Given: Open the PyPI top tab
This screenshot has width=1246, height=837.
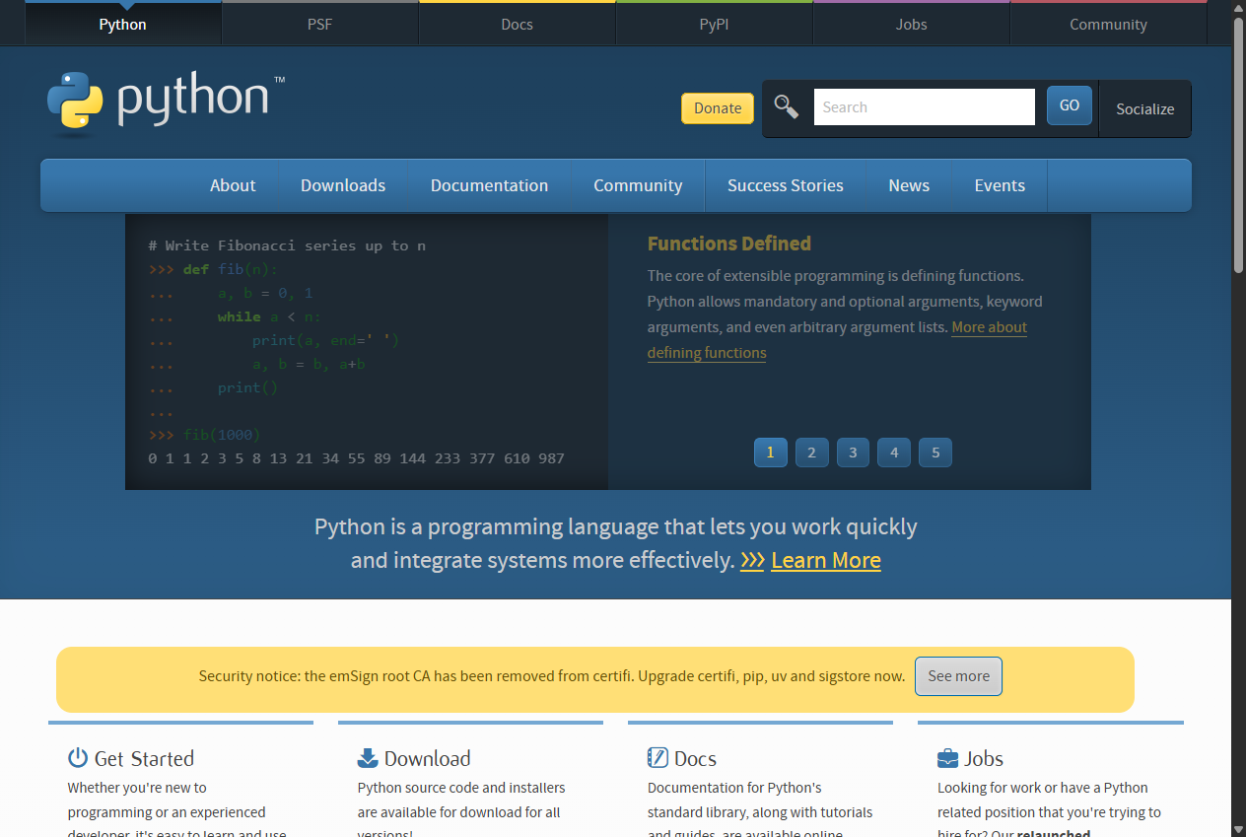Looking at the screenshot, I should pyautogui.click(x=715, y=24).
